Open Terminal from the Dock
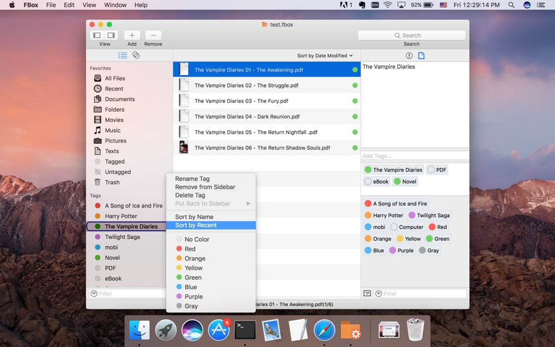 [x=245, y=330]
